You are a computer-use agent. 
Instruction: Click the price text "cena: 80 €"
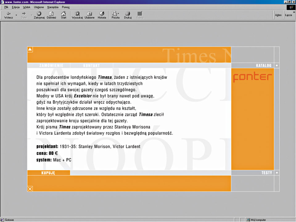coord(47,153)
